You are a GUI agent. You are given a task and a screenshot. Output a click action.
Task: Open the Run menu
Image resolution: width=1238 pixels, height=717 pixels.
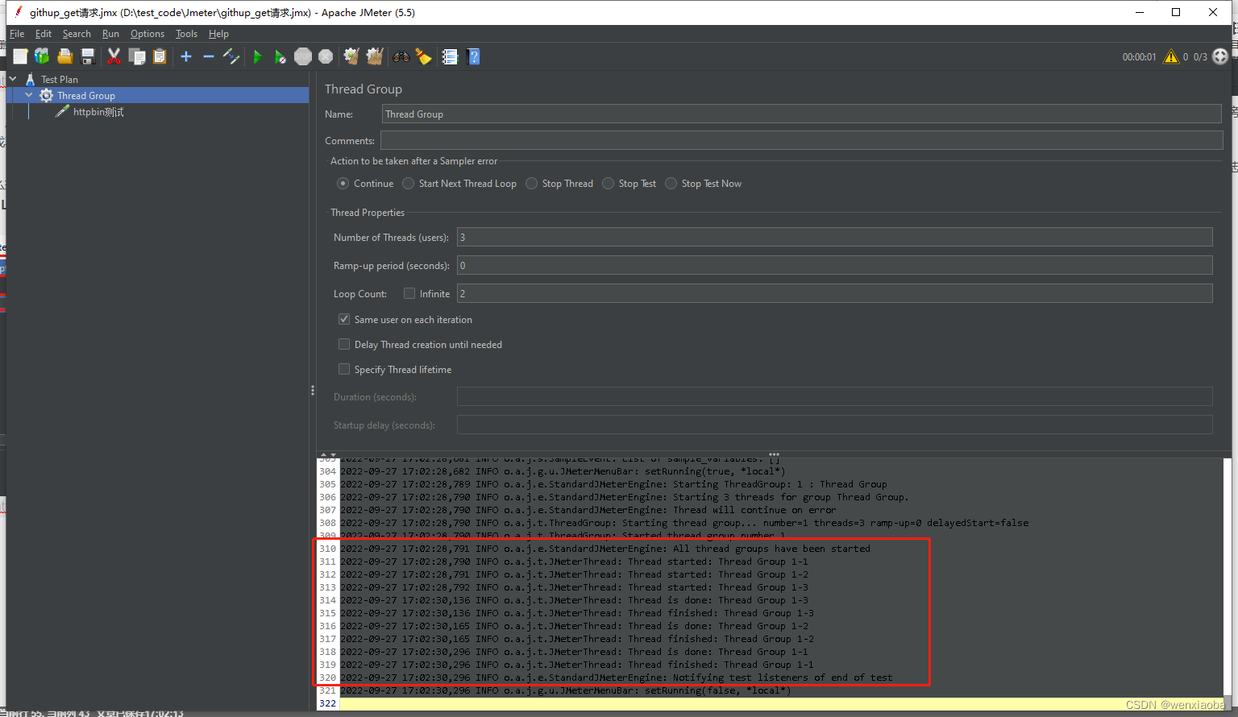tap(110, 34)
